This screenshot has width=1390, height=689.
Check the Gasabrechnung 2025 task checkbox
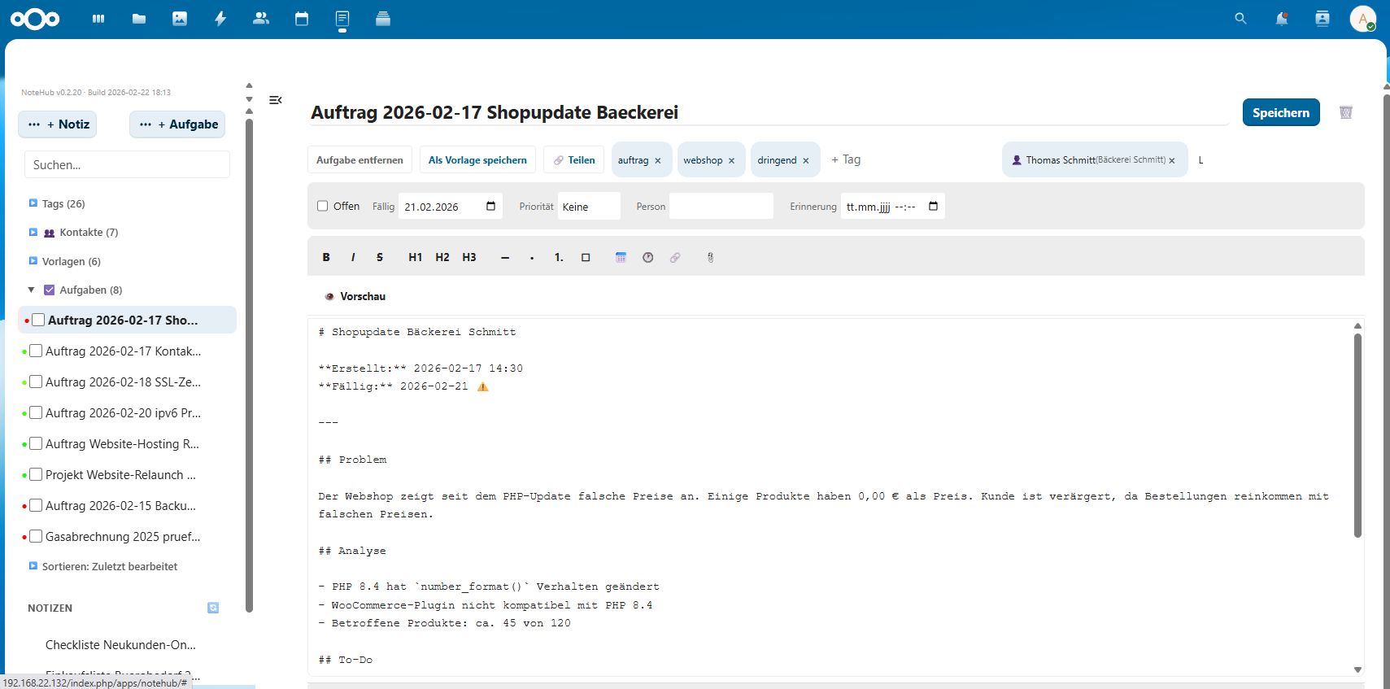click(36, 536)
